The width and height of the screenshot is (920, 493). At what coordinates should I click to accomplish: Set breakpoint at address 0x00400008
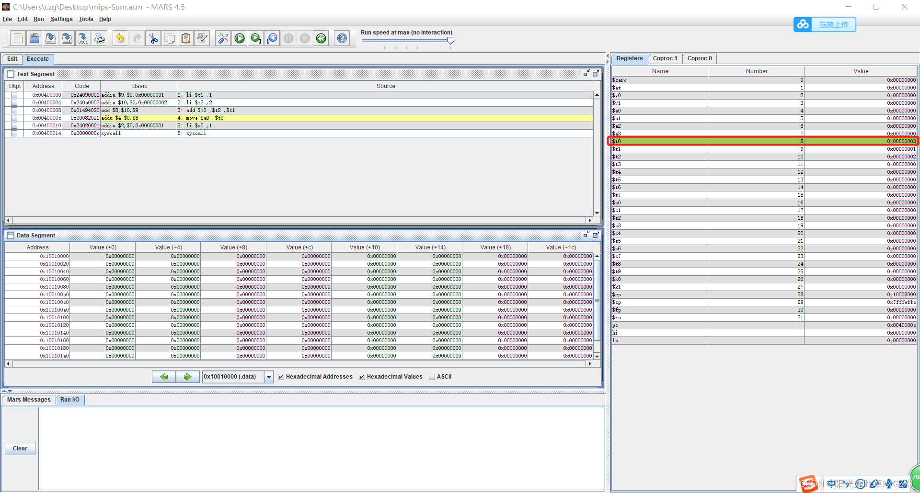[x=14, y=110]
